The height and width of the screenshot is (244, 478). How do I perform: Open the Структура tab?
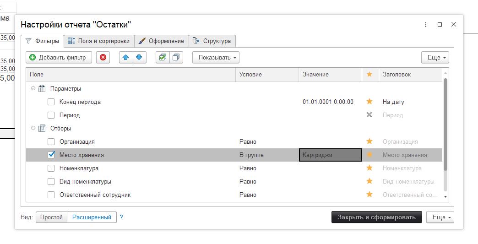tap(212, 41)
